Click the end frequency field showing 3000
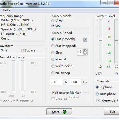119x119 pixels. (x=75, y=82)
